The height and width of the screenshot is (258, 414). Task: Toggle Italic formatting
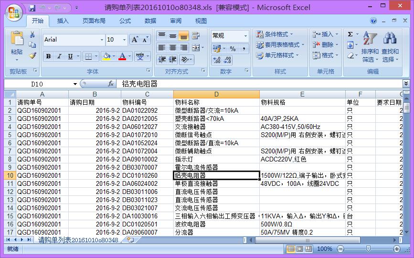click(x=59, y=56)
